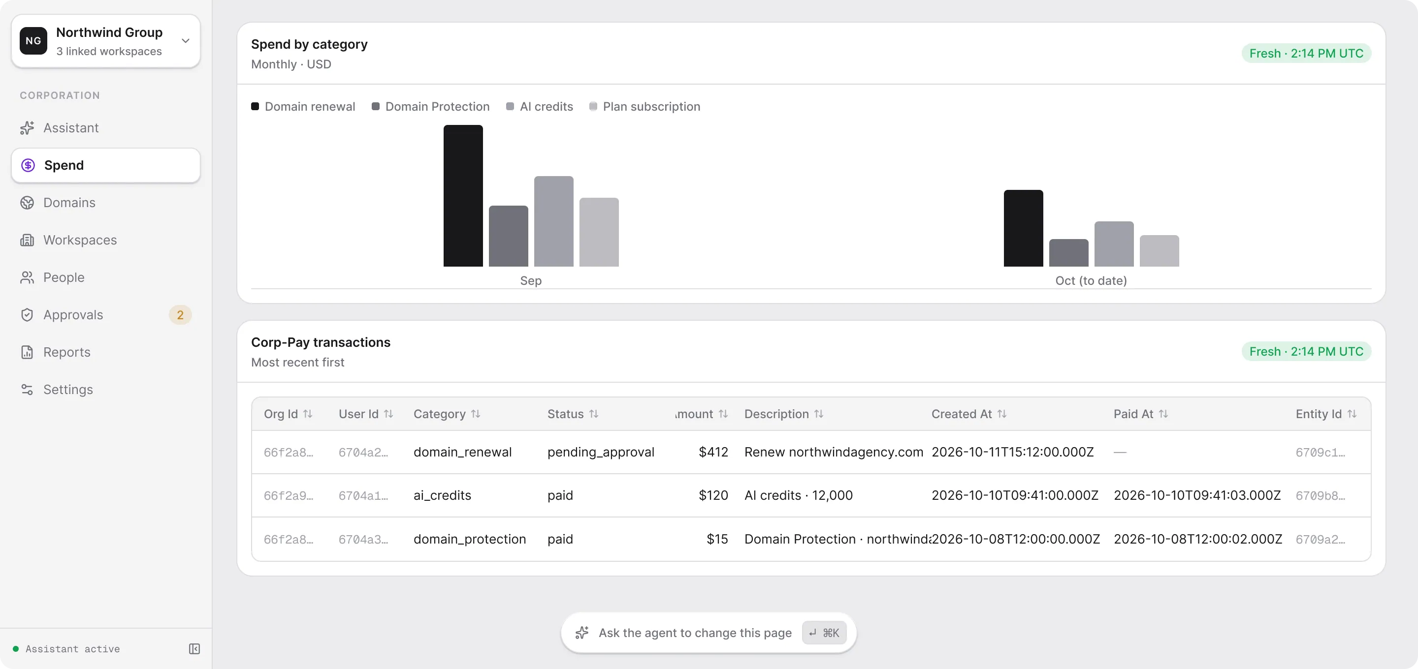1418x669 pixels.
Task: Expand the Northwind Group workspace switcher chevron
Action: pyautogui.click(x=186, y=41)
